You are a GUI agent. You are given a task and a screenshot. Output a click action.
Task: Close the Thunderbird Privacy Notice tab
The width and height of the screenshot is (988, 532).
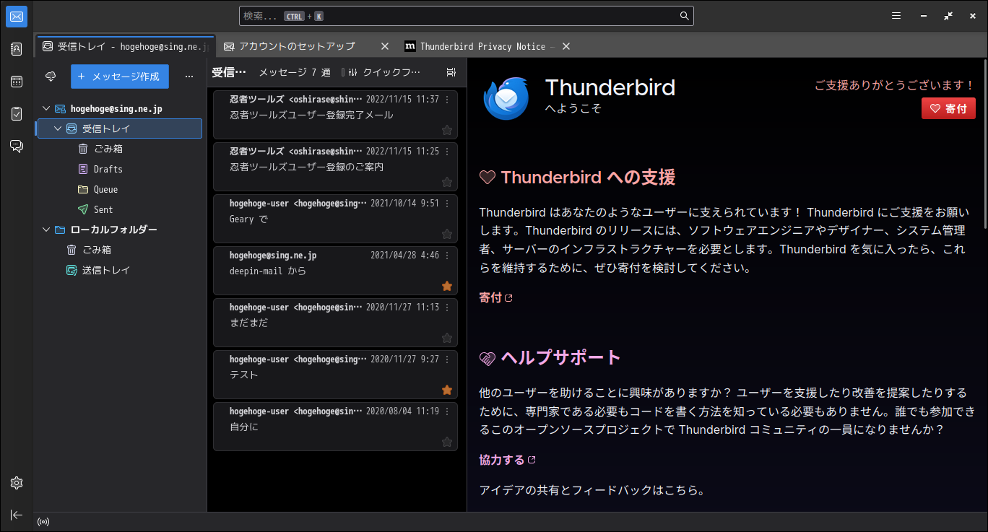click(x=566, y=46)
